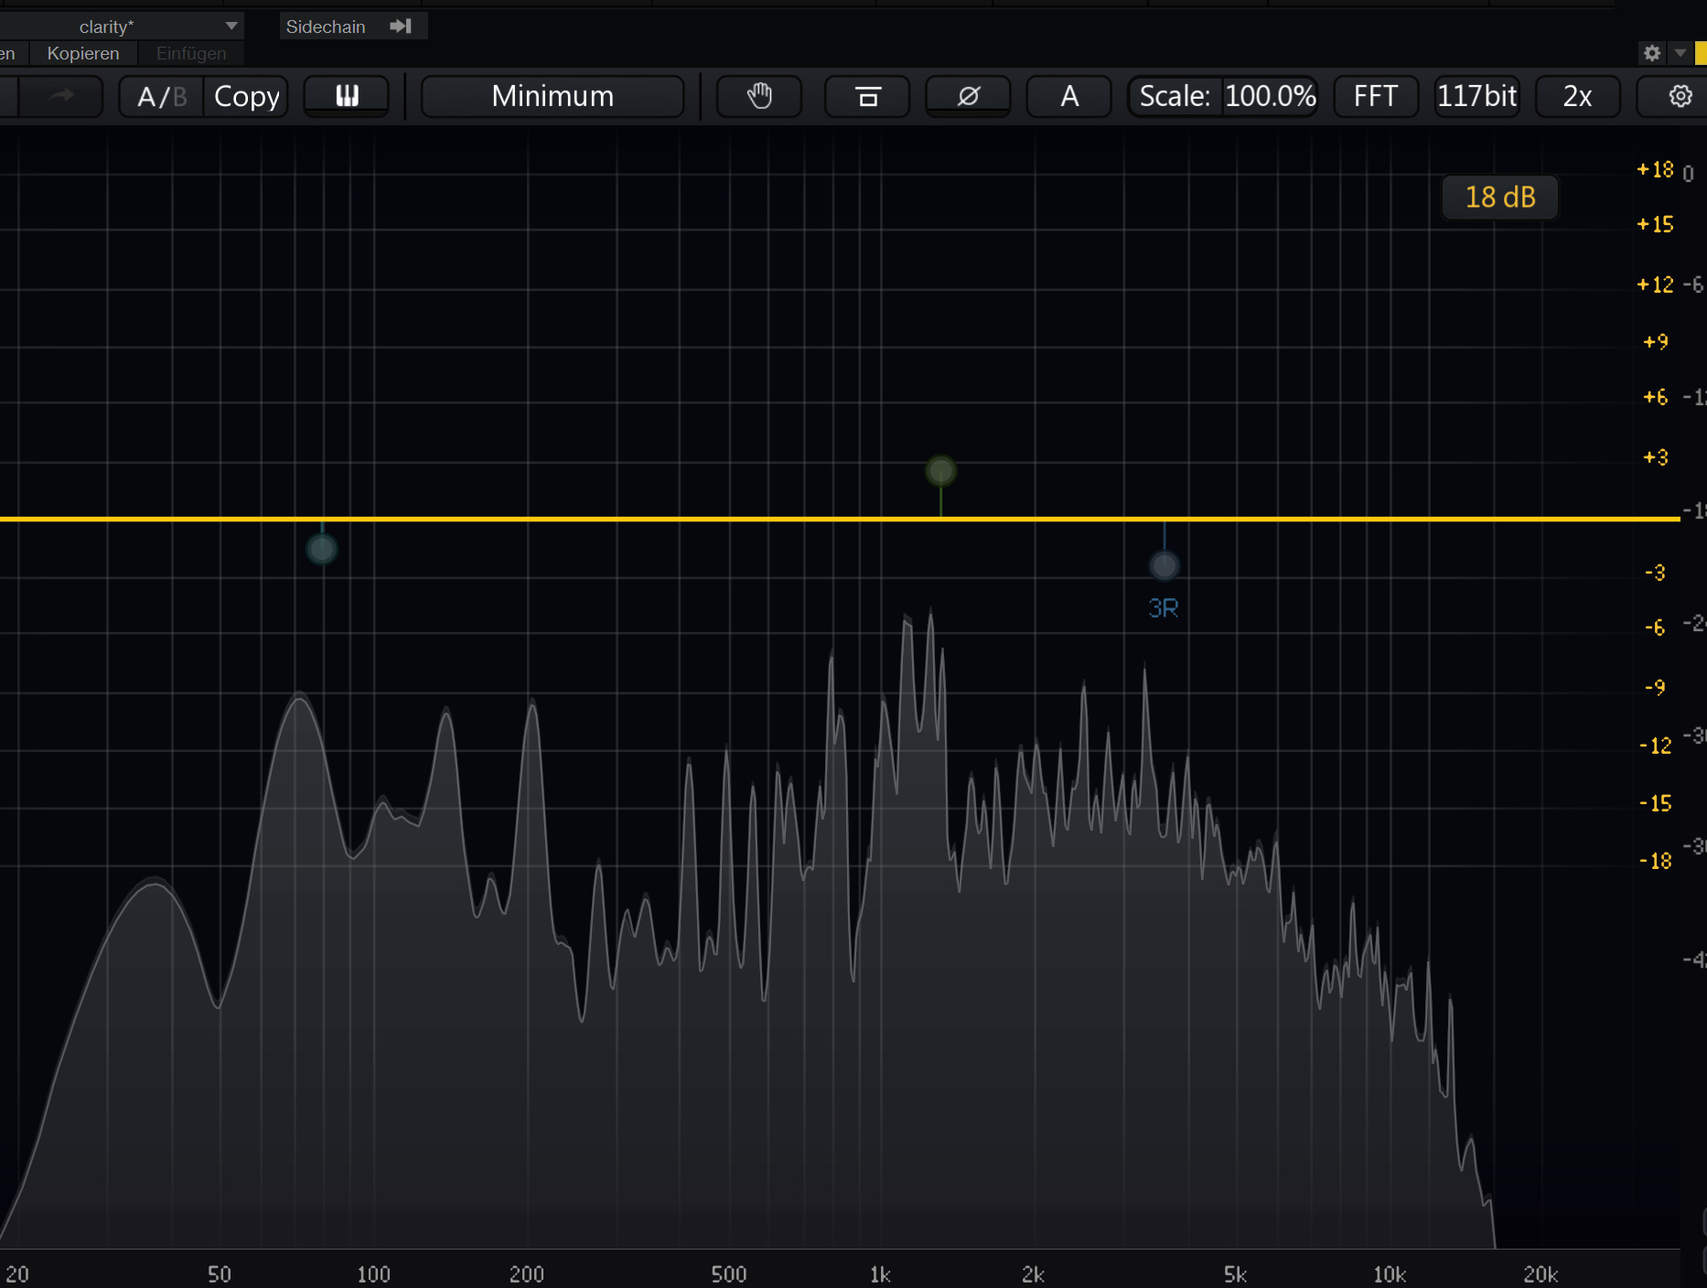1707x1288 pixels.
Task: Change the 2x oversampling setting
Action: [x=1577, y=96]
